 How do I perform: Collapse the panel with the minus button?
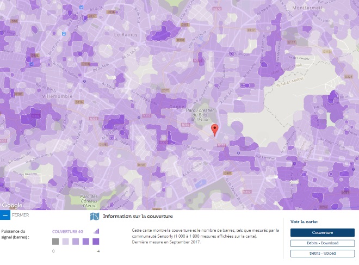coord(5,215)
